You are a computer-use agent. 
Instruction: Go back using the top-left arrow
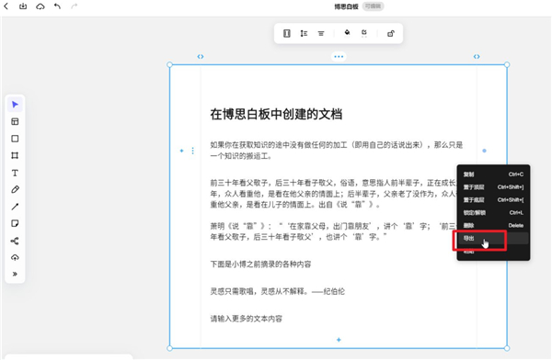pyautogui.click(x=6, y=6)
